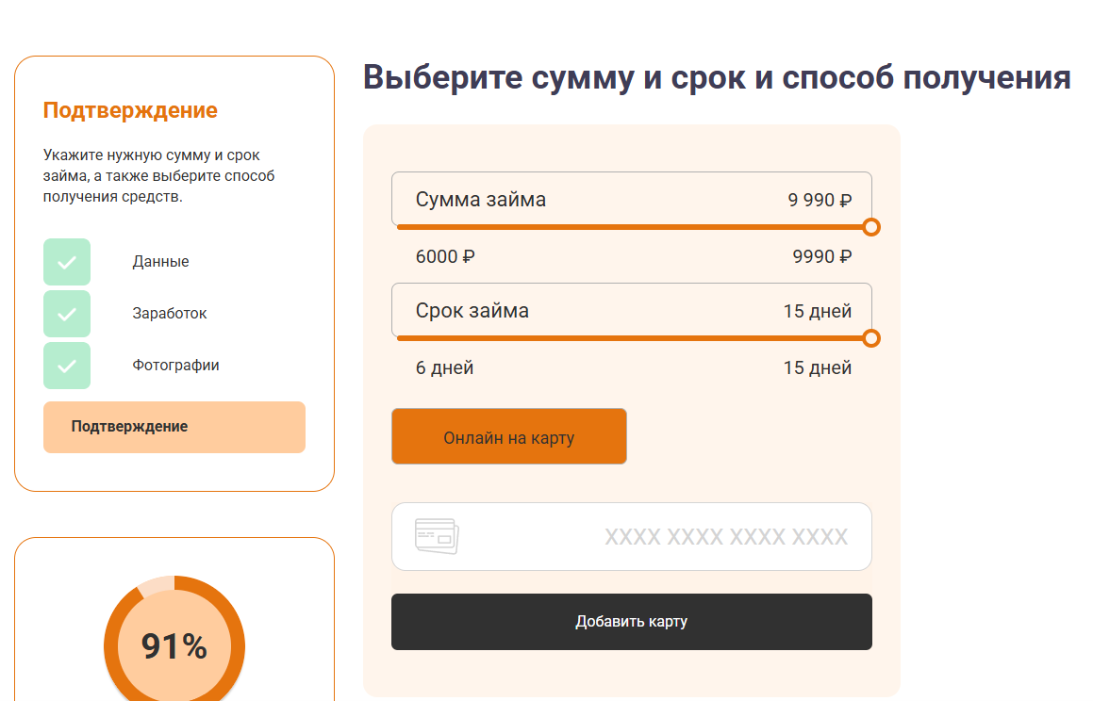Click the card number input field

pos(632,536)
